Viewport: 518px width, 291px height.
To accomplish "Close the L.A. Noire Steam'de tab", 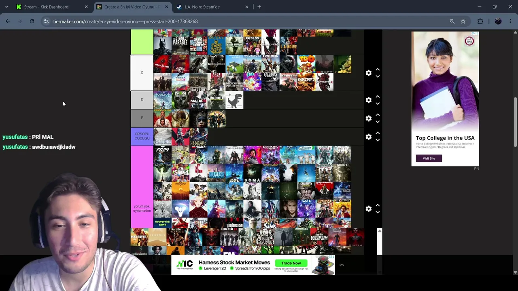I will 247,7.
